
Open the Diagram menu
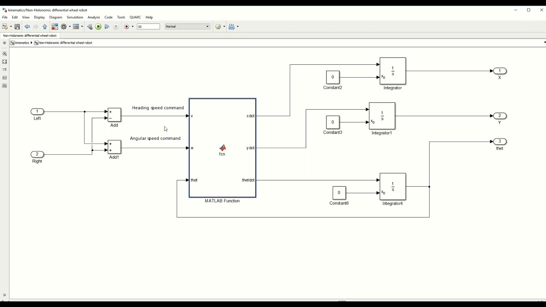55,17
